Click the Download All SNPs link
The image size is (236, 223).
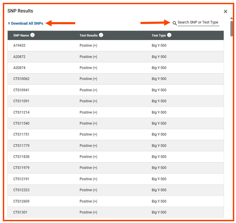(26, 23)
